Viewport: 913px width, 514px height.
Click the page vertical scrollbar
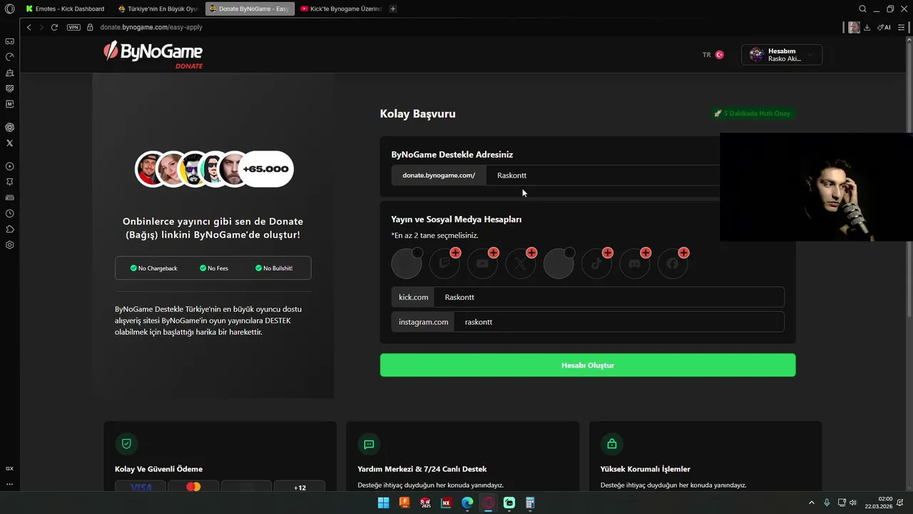coord(909,178)
